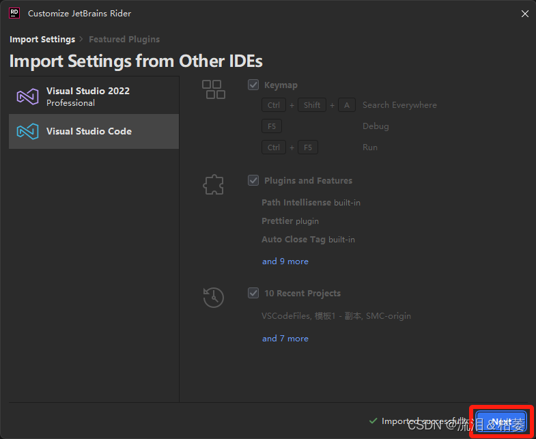This screenshot has height=439, width=536.
Task: Click the Rider RD logo icon
Action: (14, 14)
